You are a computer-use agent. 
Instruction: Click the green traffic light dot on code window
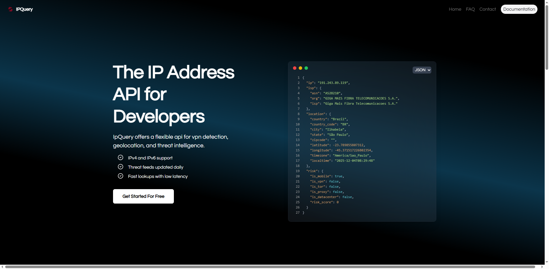(306, 68)
